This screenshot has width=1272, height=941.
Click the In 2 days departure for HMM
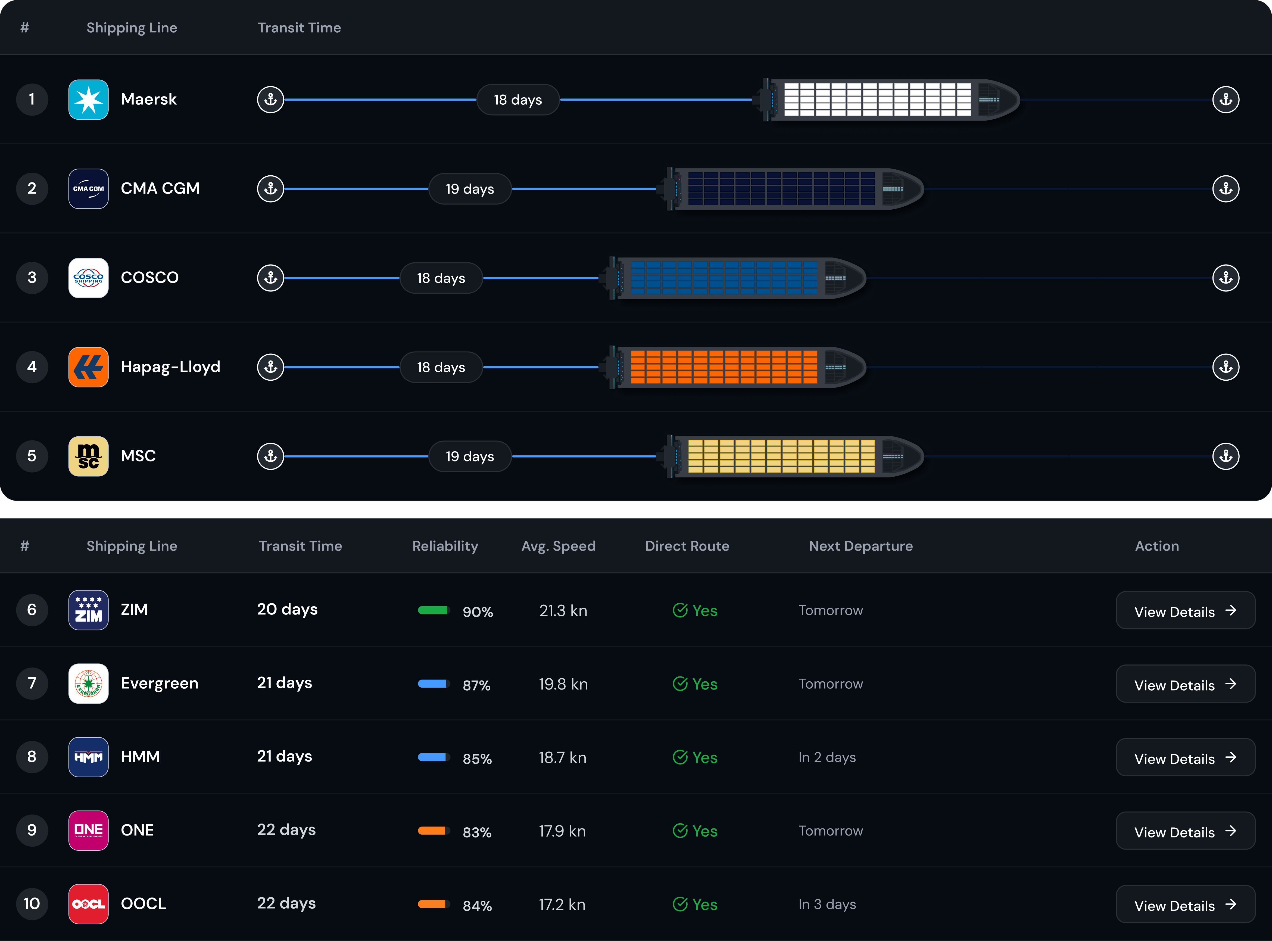click(827, 757)
